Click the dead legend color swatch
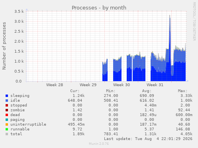Viewport: 198px width, 148px height. (7, 115)
